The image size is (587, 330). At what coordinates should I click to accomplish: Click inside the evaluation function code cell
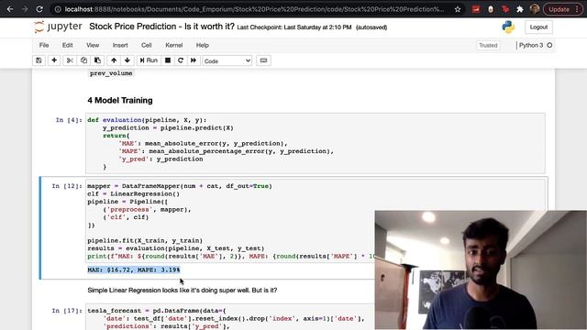point(316,143)
